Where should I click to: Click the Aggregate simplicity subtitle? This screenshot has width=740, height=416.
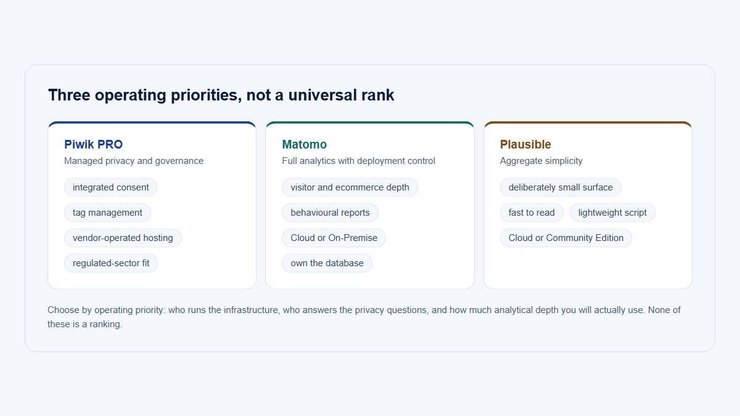pyautogui.click(x=541, y=161)
